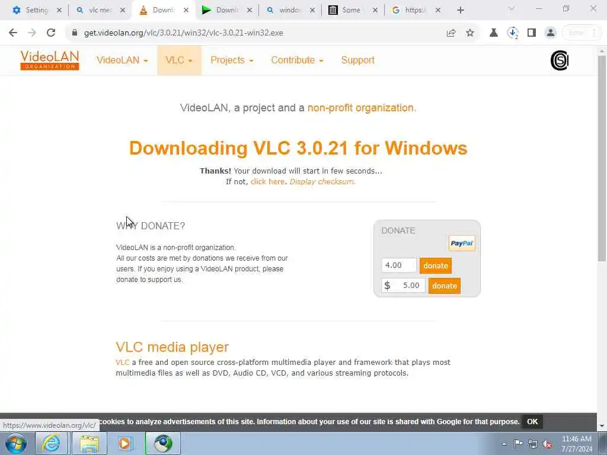Launch Internet Explorer from taskbar
This screenshot has height=455, width=607.
click(51, 443)
